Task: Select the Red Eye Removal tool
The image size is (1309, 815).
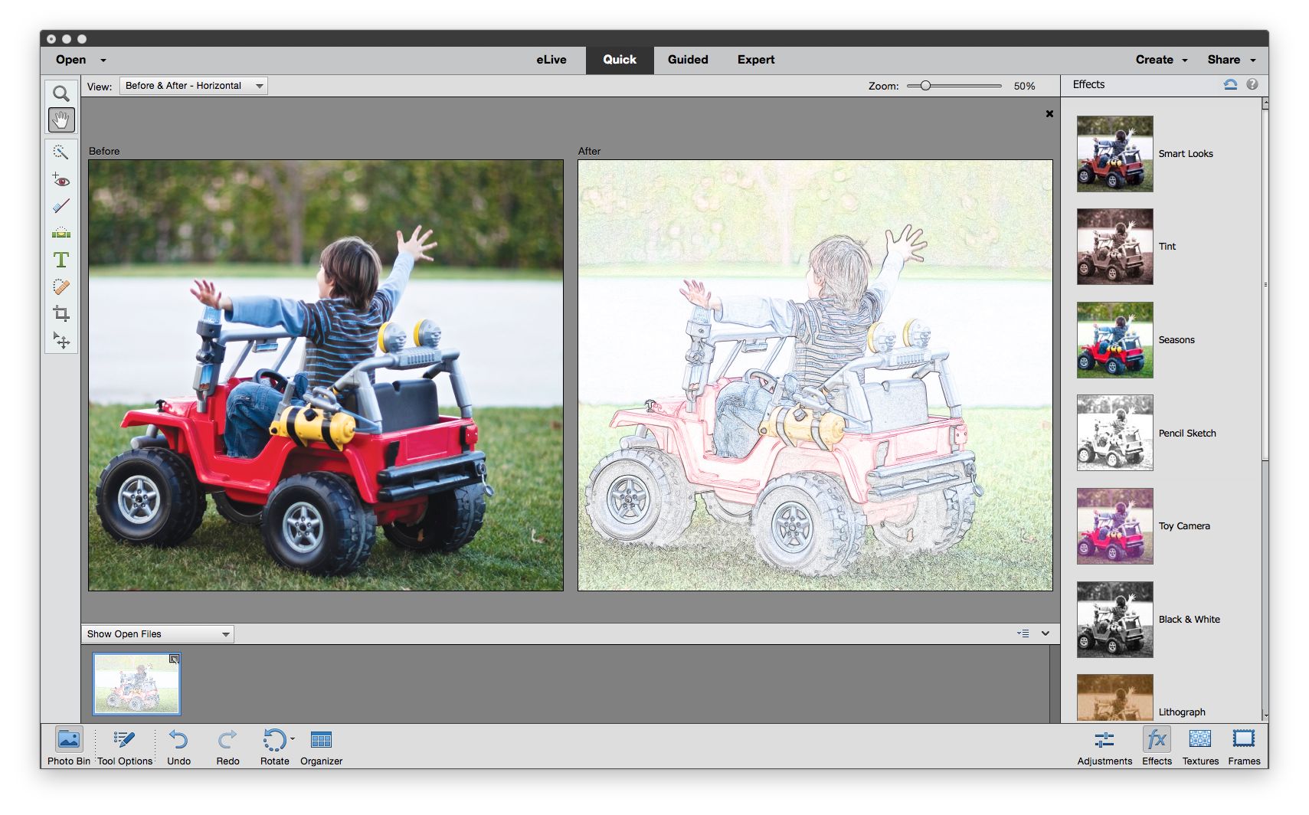Action: point(61,180)
